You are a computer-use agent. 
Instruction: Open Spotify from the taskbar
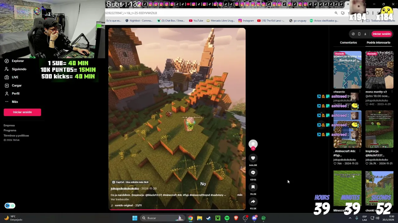(227, 218)
